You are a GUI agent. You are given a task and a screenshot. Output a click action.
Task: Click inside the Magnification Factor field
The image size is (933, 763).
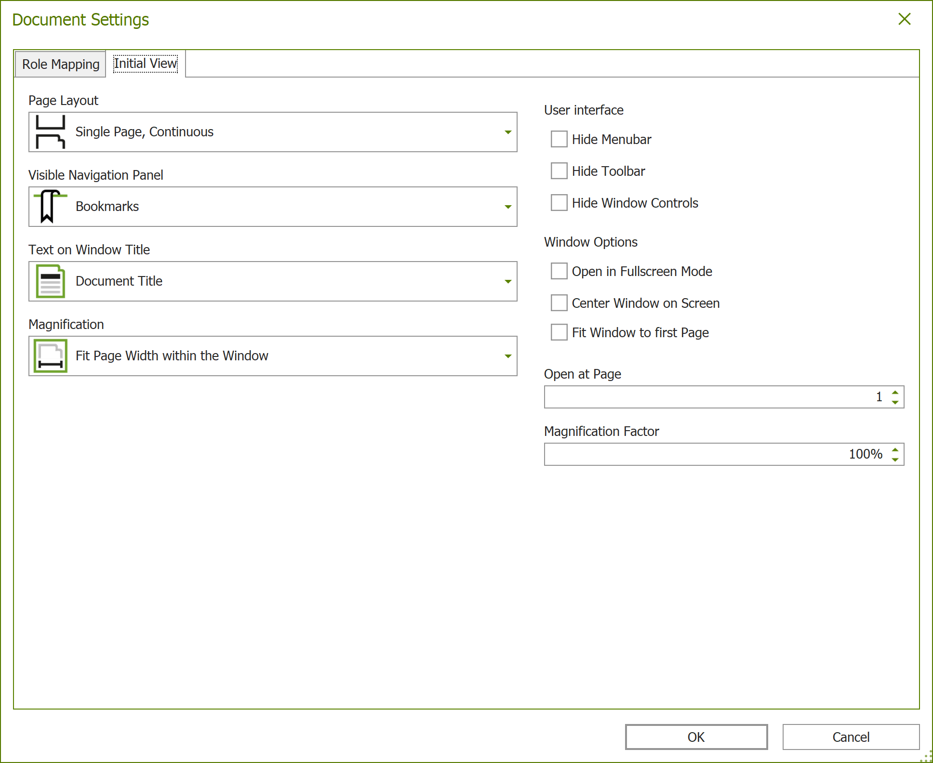tap(699, 453)
